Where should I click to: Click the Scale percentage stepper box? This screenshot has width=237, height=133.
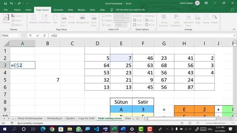[x=121, y=25]
